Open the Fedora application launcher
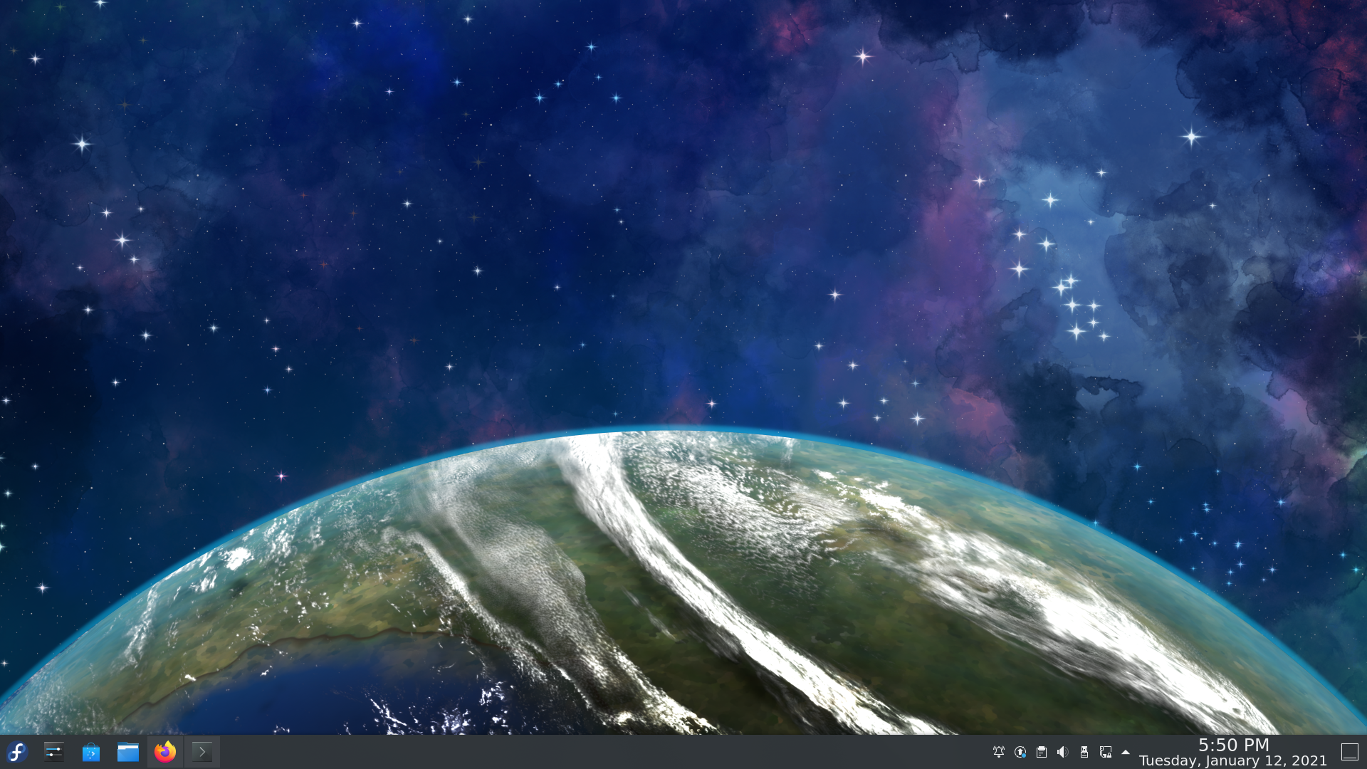The height and width of the screenshot is (769, 1367). [17, 752]
